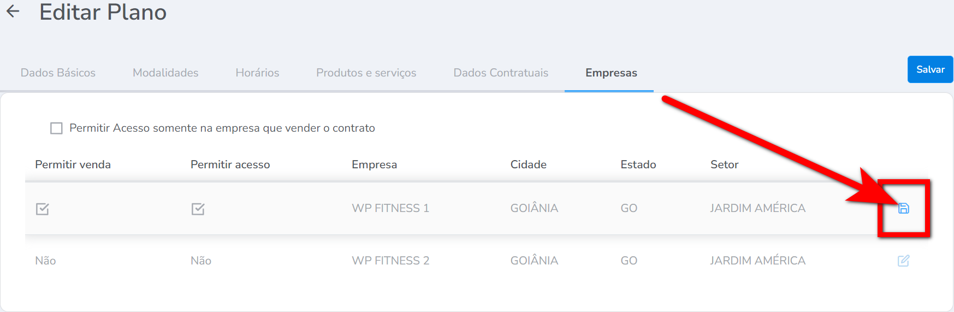The height and width of the screenshot is (312, 954).
Task: Select the Empresas tab
Action: [611, 73]
